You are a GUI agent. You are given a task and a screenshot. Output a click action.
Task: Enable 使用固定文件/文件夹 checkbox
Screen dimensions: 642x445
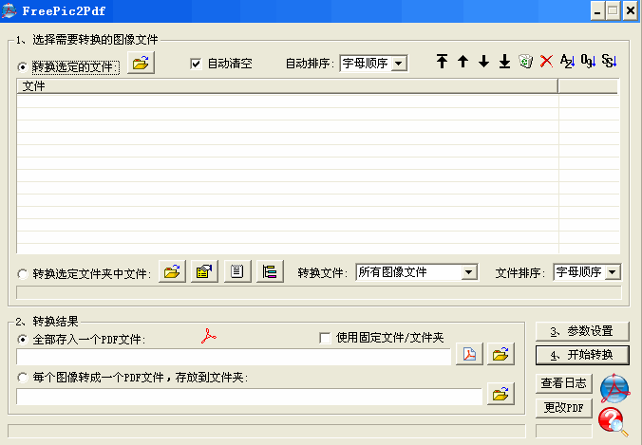coord(325,338)
